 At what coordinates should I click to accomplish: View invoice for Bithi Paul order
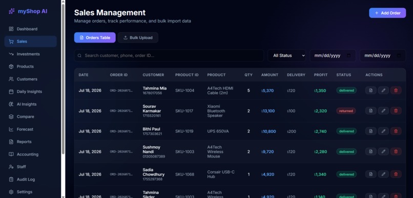tap(371, 131)
